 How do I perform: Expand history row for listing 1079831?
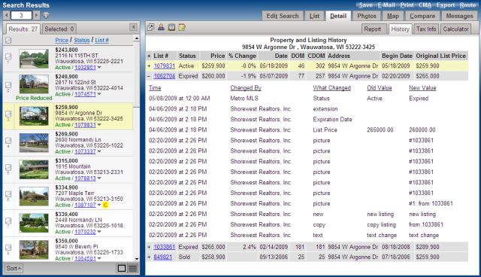tap(149, 65)
